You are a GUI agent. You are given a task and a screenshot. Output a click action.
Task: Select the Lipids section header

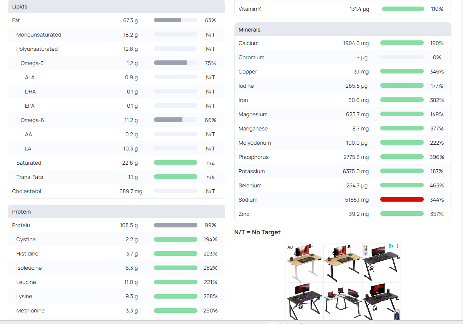click(x=20, y=7)
